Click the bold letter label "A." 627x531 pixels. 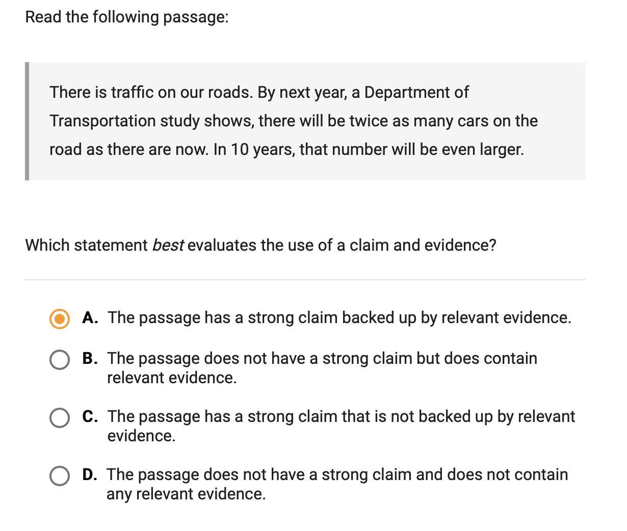90,318
